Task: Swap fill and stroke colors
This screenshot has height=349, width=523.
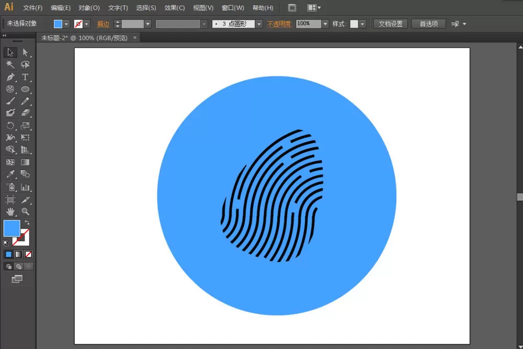Action: click(27, 222)
